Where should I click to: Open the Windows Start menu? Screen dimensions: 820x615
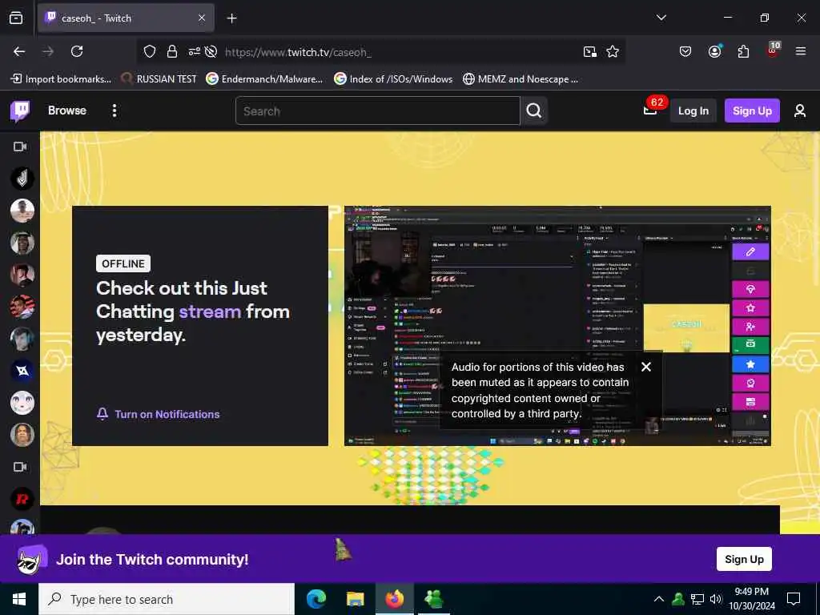coord(19,599)
